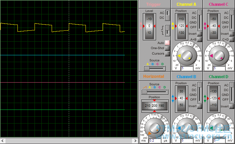Click the Horizontal Source selector slider

pos(155,92)
